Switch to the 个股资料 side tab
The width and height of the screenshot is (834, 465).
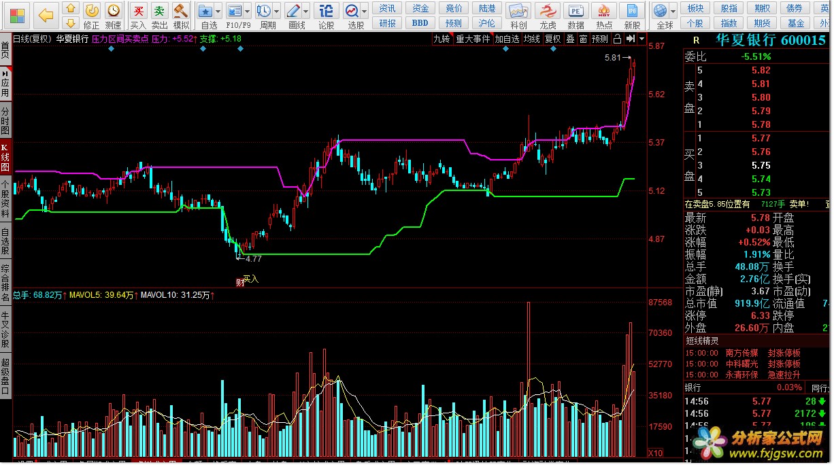(5, 199)
